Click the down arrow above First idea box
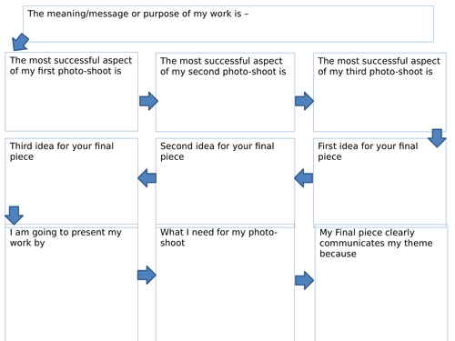455x341 pixels. [437, 138]
